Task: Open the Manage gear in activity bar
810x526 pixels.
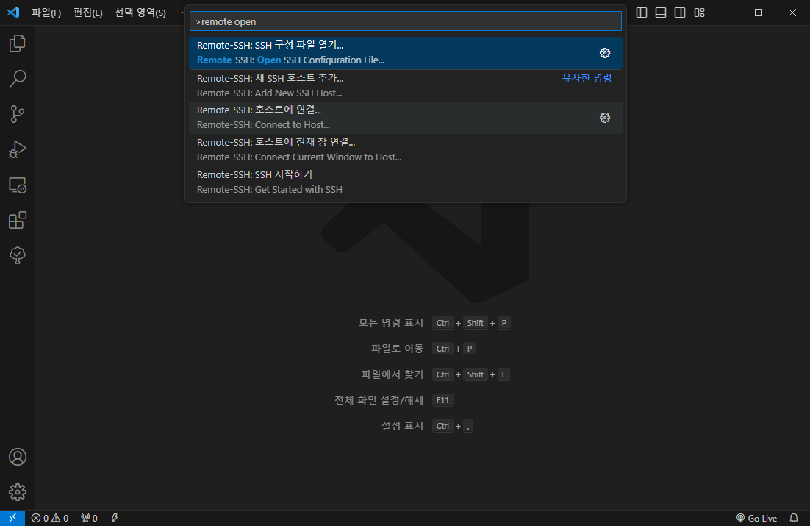Action: (x=18, y=492)
